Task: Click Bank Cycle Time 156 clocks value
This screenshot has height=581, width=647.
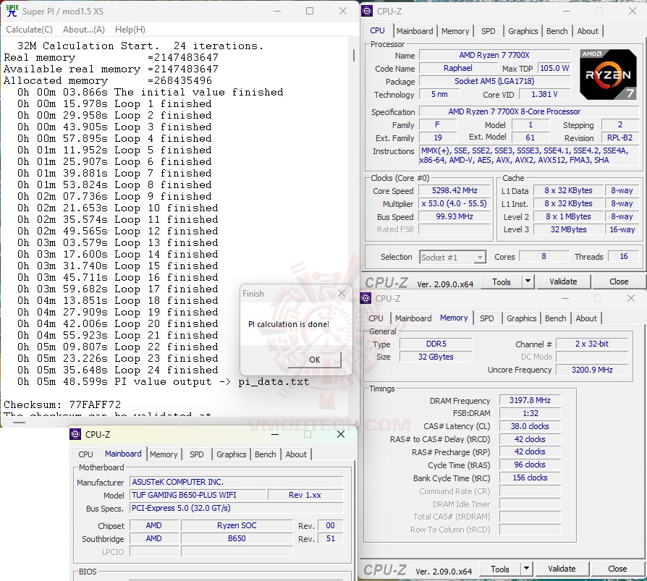Action: pyautogui.click(x=530, y=478)
